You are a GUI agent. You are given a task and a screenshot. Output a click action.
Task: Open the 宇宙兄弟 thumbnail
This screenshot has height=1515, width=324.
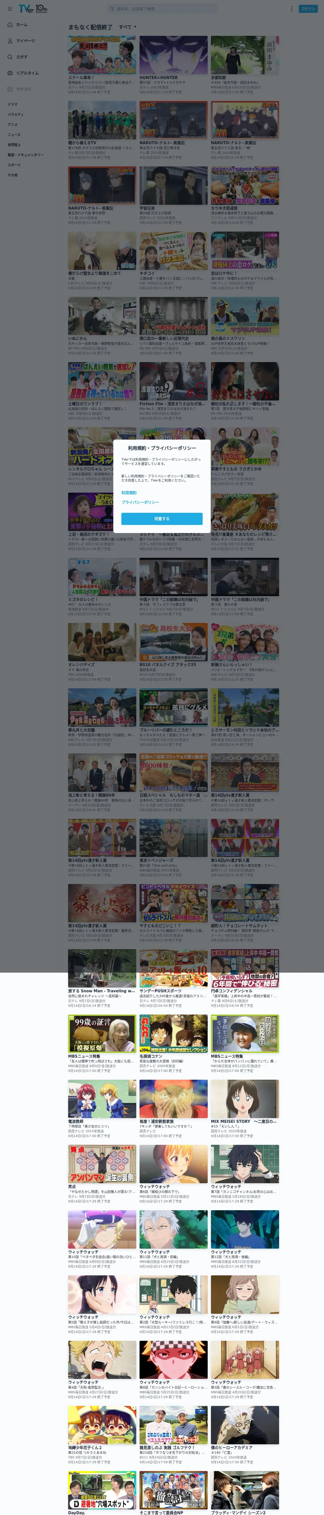(x=173, y=185)
